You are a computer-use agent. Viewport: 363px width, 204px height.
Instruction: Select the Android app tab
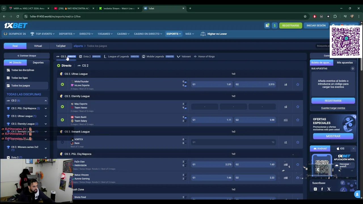click(320, 148)
